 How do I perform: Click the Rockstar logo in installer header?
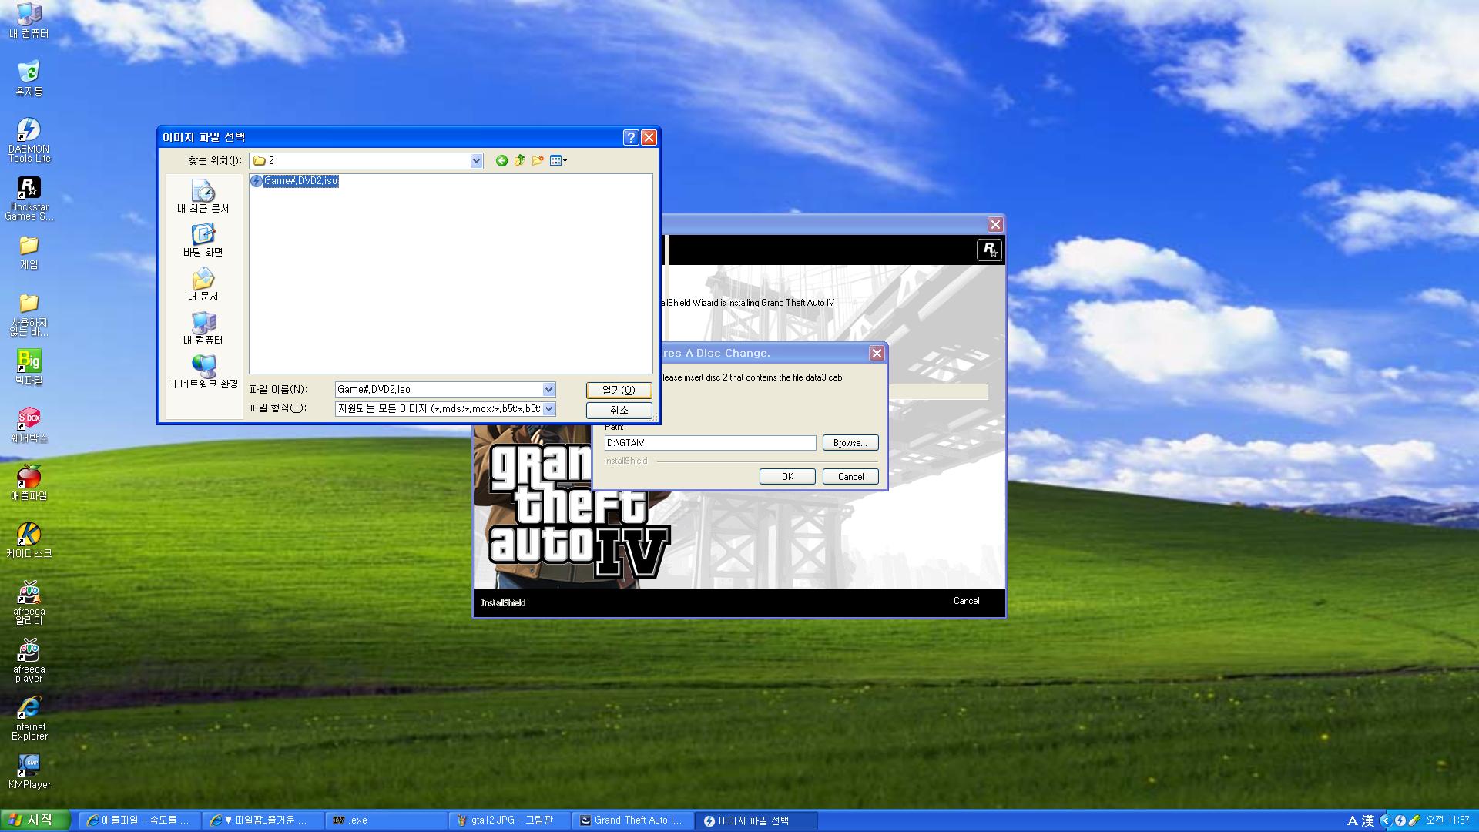tap(989, 250)
